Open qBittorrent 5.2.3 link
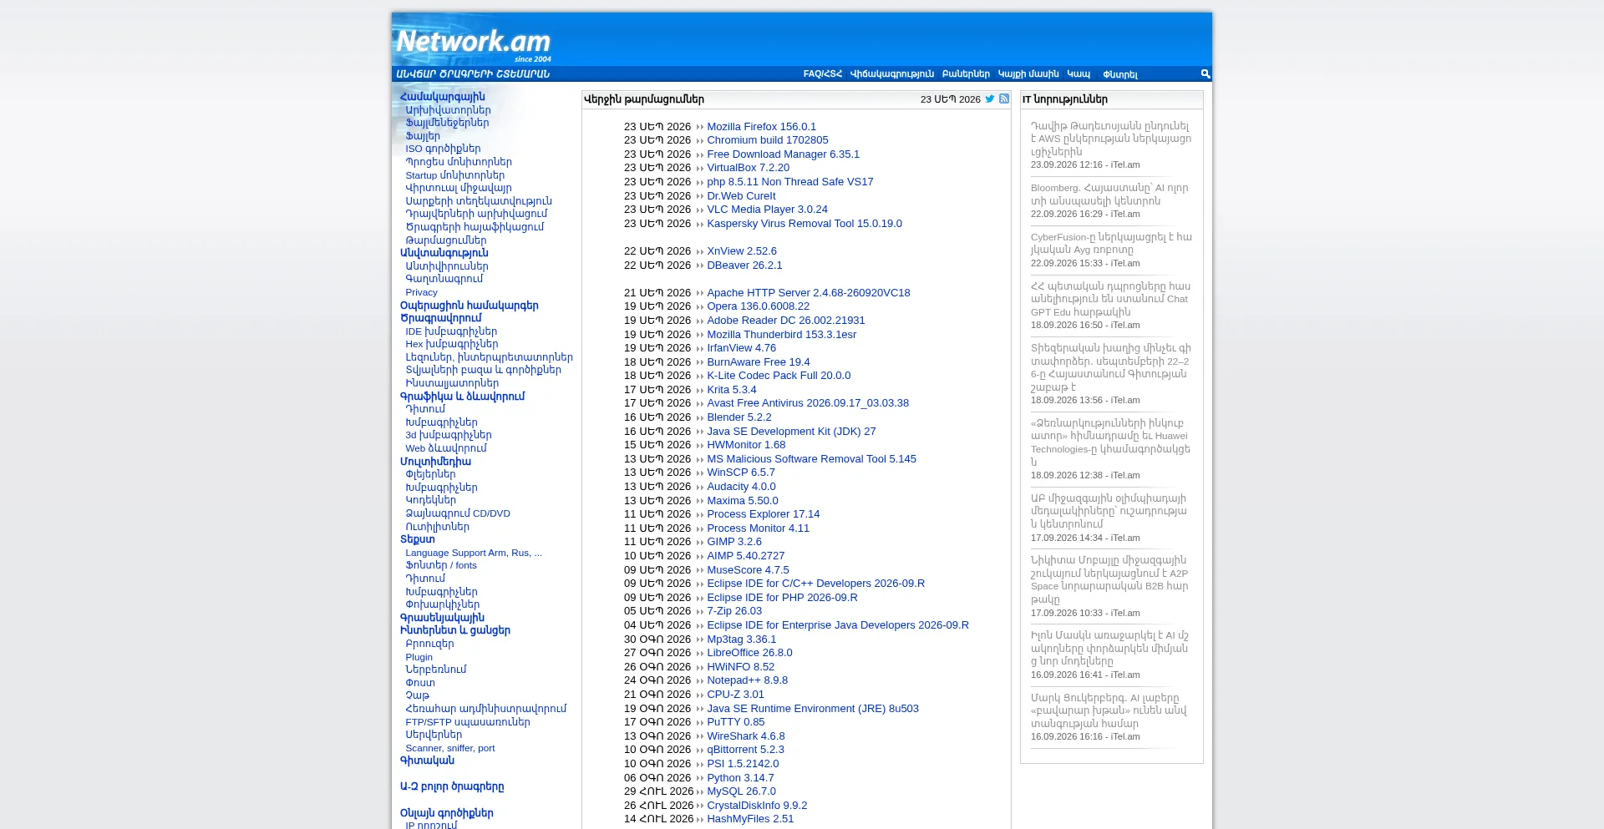Image resolution: width=1604 pixels, height=829 pixels. pyautogui.click(x=746, y=750)
